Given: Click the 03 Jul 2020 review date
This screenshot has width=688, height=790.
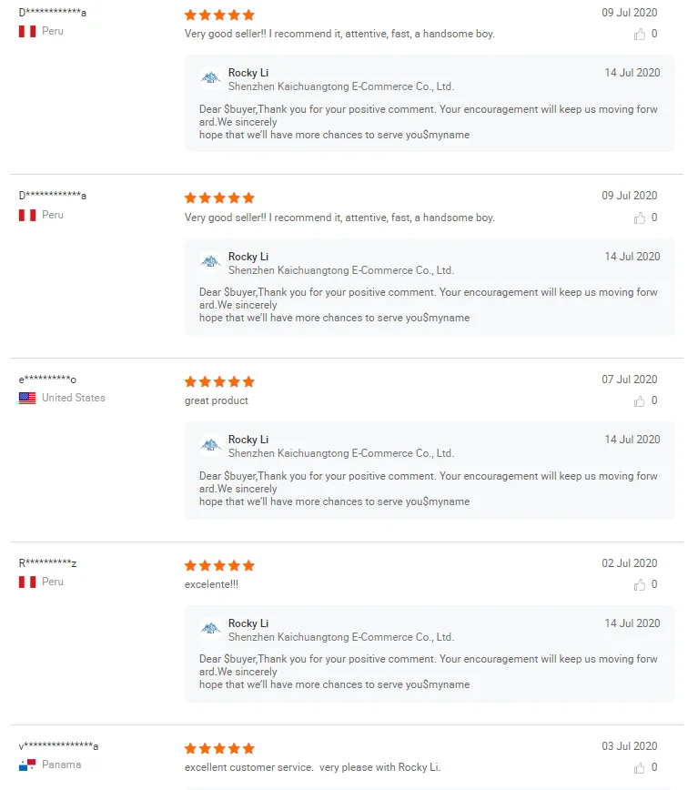Looking at the screenshot, I should coord(629,746).
